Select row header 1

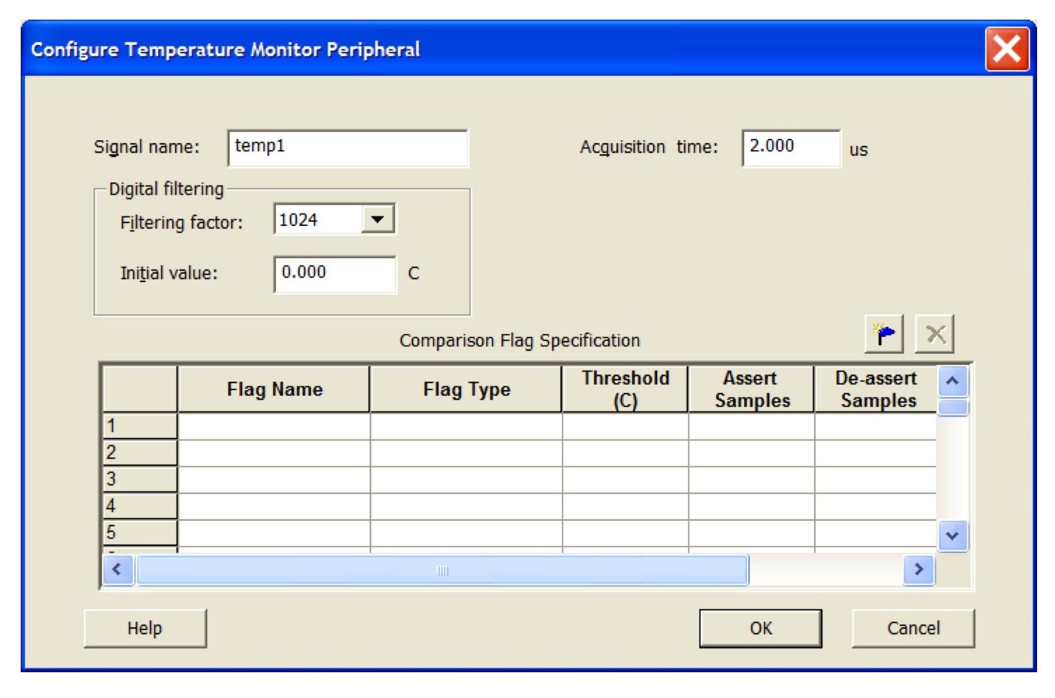pyautogui.click(x=140, y=426)
